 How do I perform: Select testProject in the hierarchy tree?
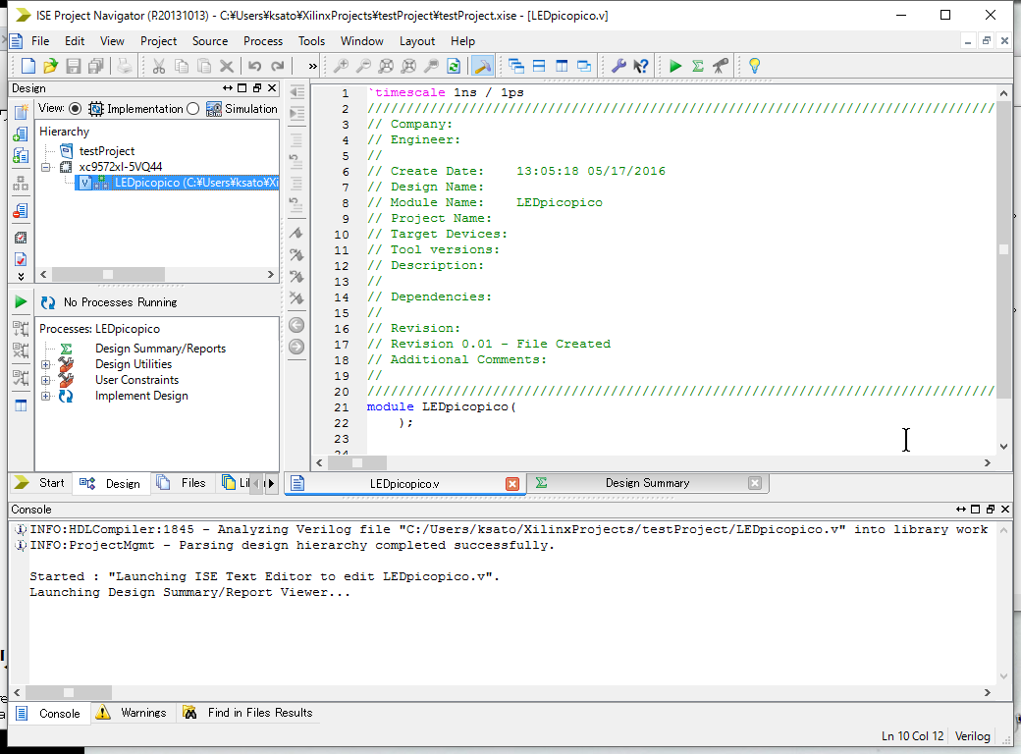tap(107, 151)
